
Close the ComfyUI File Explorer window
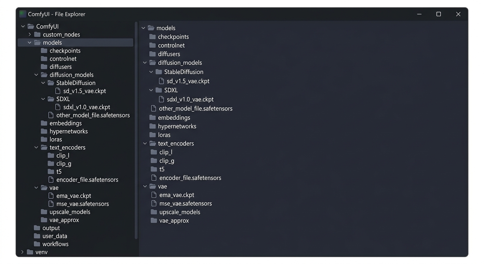tap(458, 14)
